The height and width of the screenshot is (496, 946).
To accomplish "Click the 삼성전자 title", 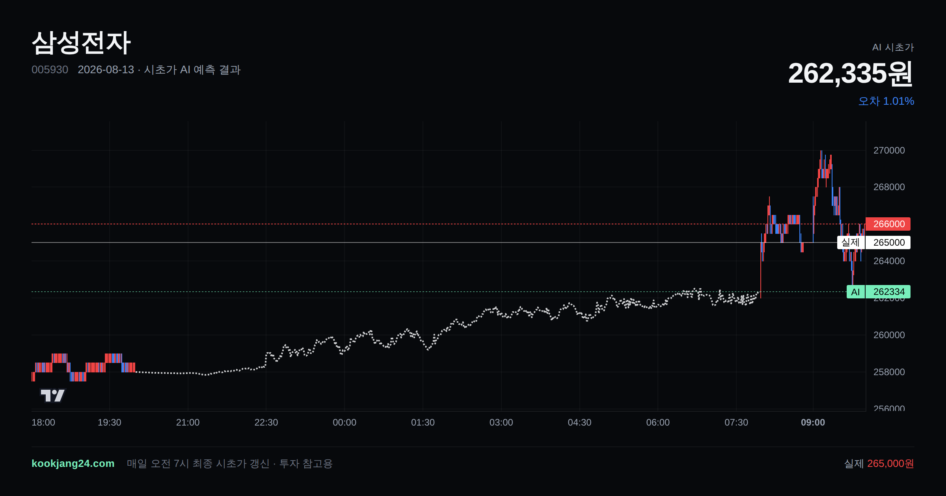I will click(x=81, y=43).
